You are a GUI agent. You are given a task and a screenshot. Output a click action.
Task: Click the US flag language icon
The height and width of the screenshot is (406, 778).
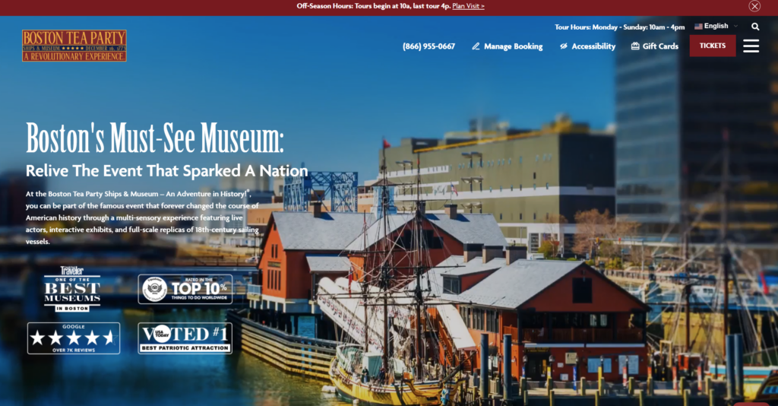tap(698, 27)
